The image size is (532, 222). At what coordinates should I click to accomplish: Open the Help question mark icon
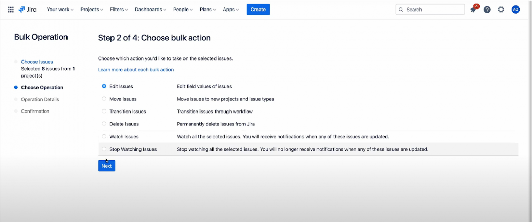coord(487,10)
